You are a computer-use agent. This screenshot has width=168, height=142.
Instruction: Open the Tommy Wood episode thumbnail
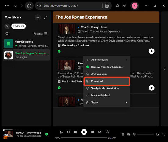67,65
